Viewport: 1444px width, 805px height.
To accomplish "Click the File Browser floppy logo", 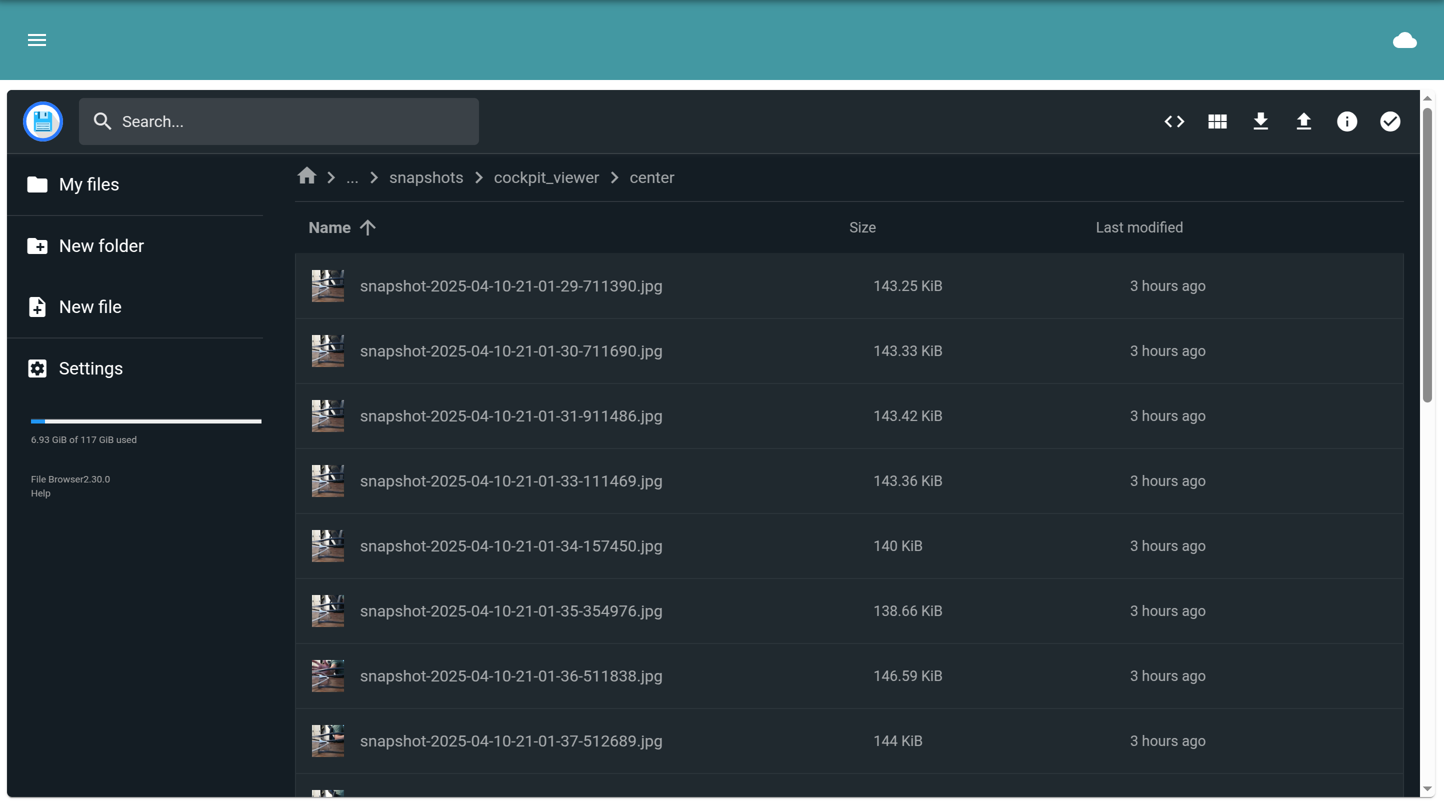I will pyautogui.click(x=42, y=121).
